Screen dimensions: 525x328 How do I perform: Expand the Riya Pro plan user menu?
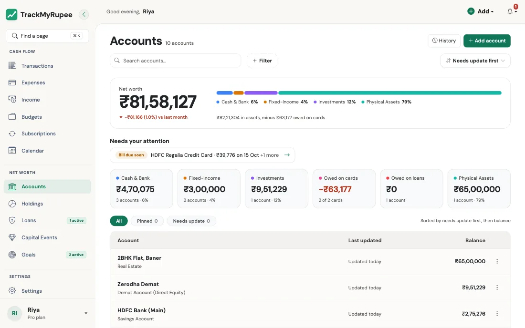[x=47, y=313]
